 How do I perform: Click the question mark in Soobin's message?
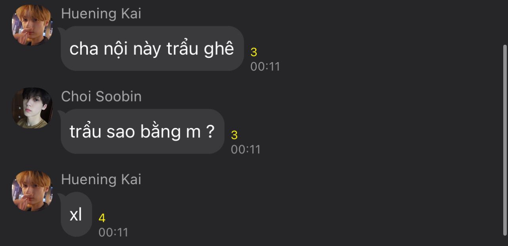(210, 132)
